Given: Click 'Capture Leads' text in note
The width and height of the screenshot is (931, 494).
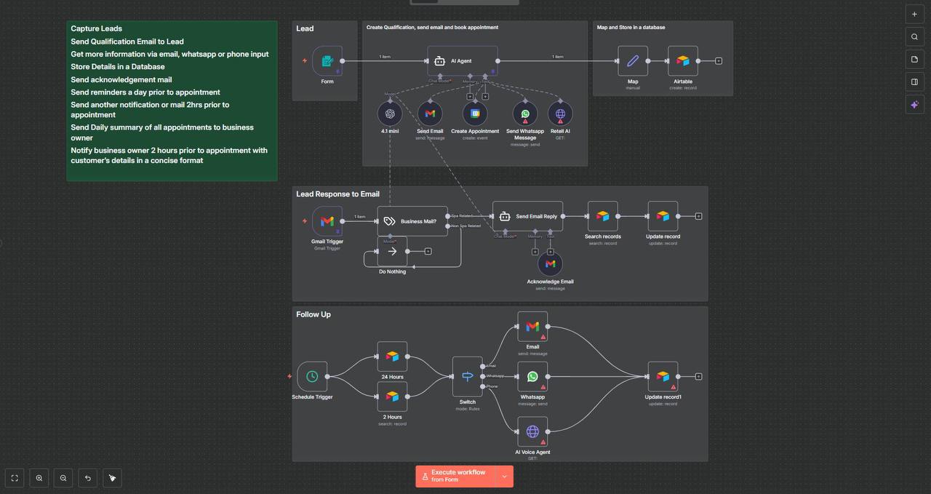Looking at the screenshot, I should [96, 29].
